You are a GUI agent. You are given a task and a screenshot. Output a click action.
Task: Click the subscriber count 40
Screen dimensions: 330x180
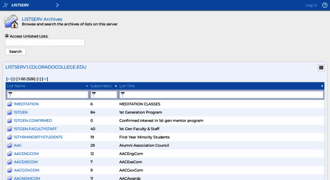[93, 129]
